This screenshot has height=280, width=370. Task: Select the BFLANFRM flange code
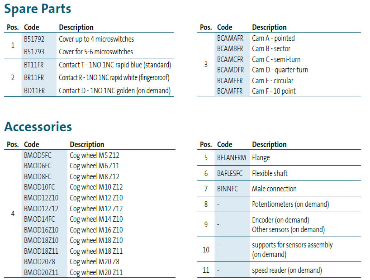click(x=232, y=158)
